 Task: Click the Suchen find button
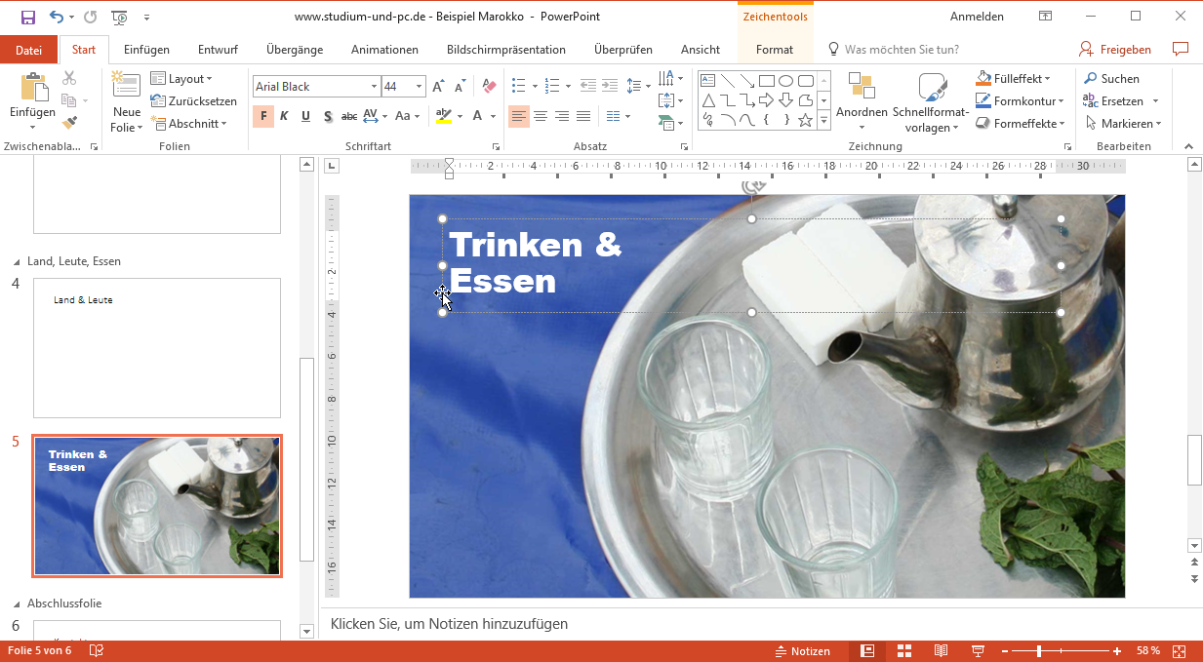coord(1110,79)
